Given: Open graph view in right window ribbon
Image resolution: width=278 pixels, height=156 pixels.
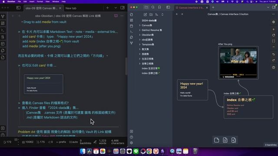Looking at the screenshot, I should pyautogui.click(x=131, y=43).
